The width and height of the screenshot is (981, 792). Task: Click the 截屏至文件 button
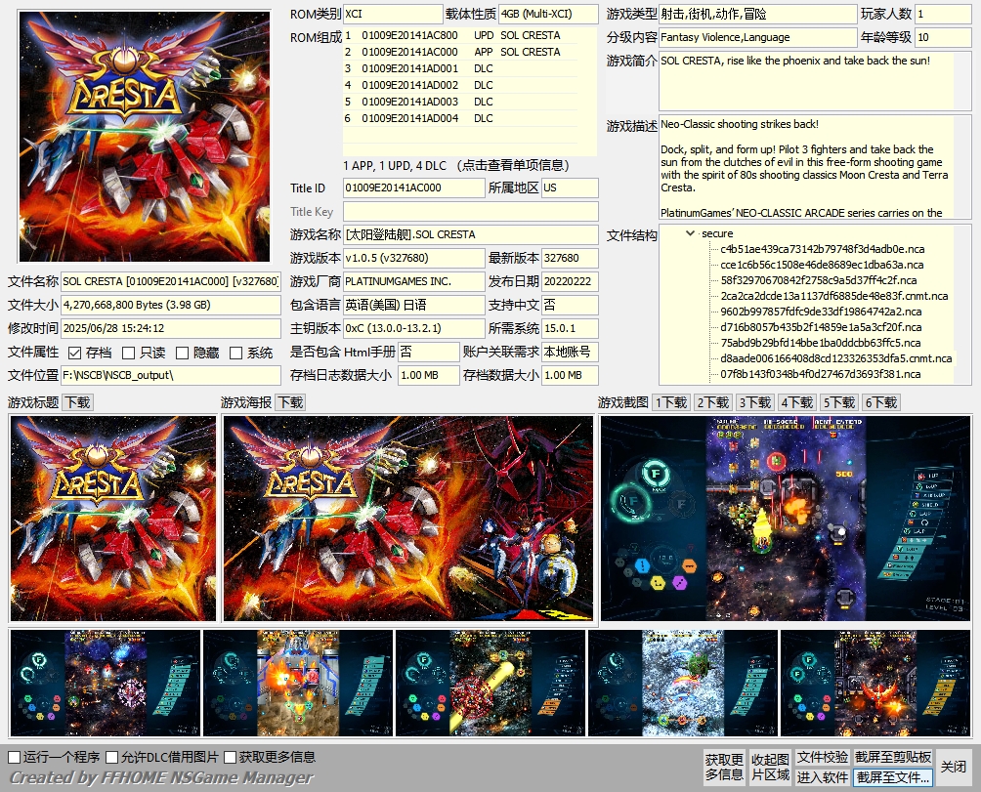pyautogui.click(x=893, y=777)
